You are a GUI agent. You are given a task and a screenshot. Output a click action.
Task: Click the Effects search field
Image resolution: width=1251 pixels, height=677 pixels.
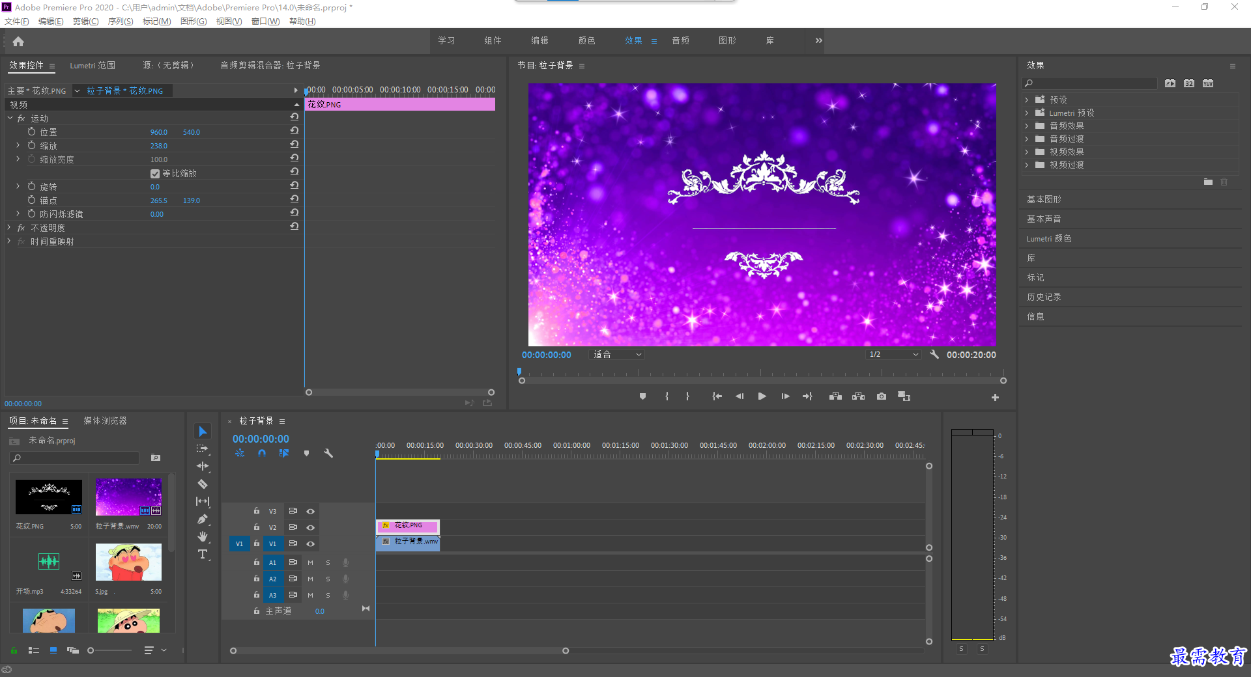1090,83
